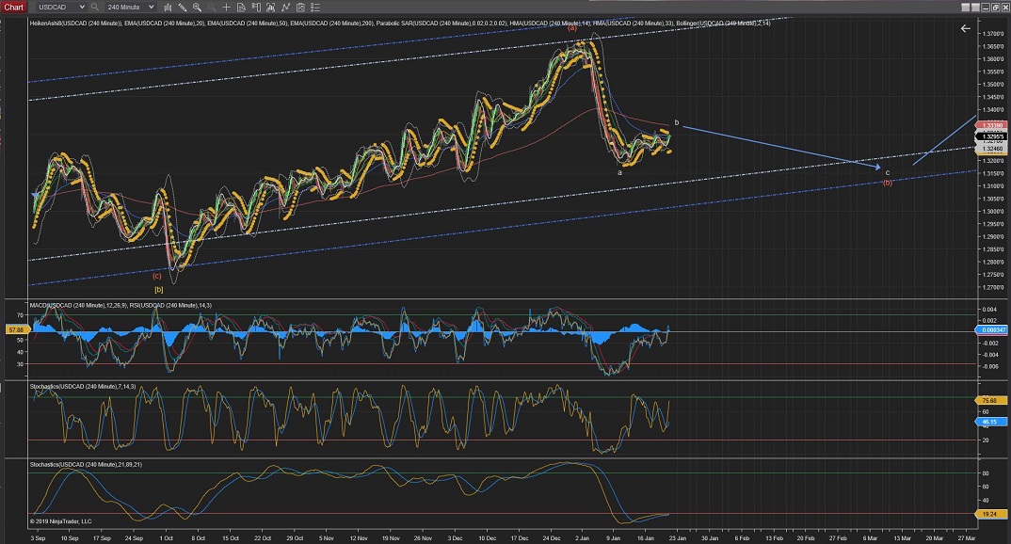Open the strategies line-graph icon

click(285, 8)
